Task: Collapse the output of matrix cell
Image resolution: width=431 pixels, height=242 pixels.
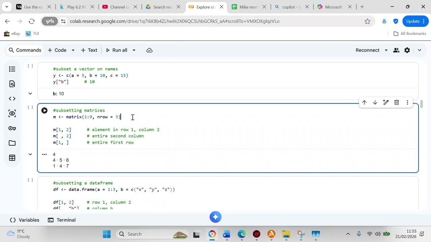Action: point(30,154)
